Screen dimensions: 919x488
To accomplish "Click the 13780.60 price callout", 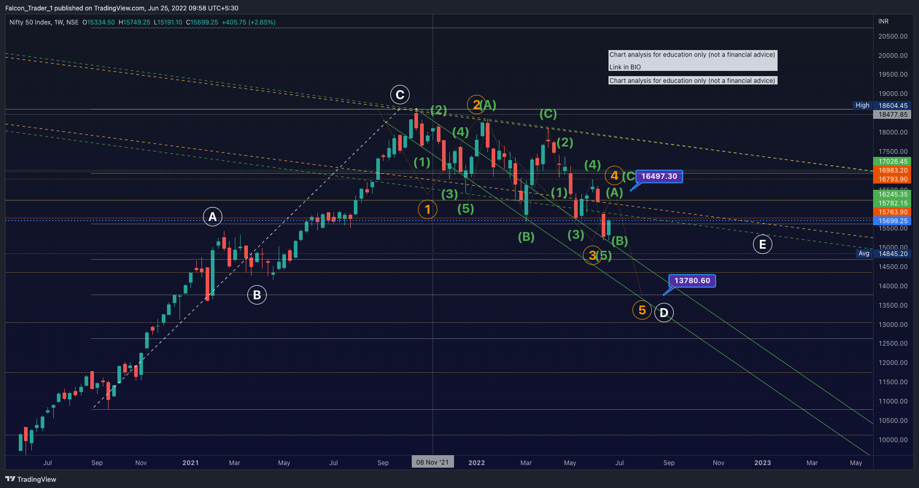I will [x=692, y=280].
